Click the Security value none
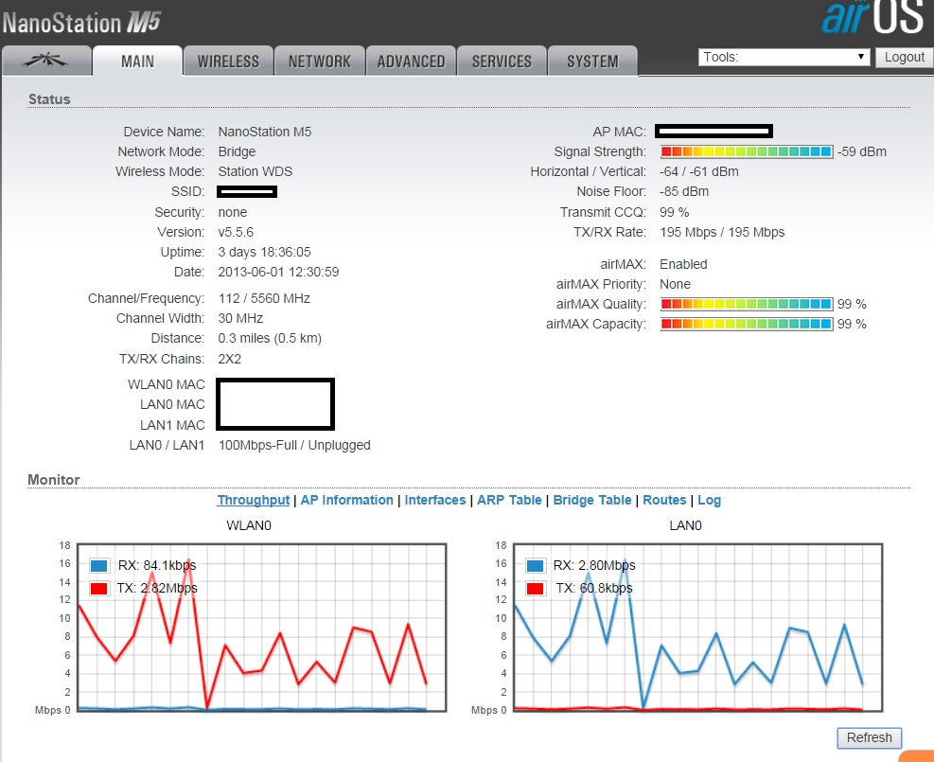Viewport: 934px width, 762px height. (232, 212)
